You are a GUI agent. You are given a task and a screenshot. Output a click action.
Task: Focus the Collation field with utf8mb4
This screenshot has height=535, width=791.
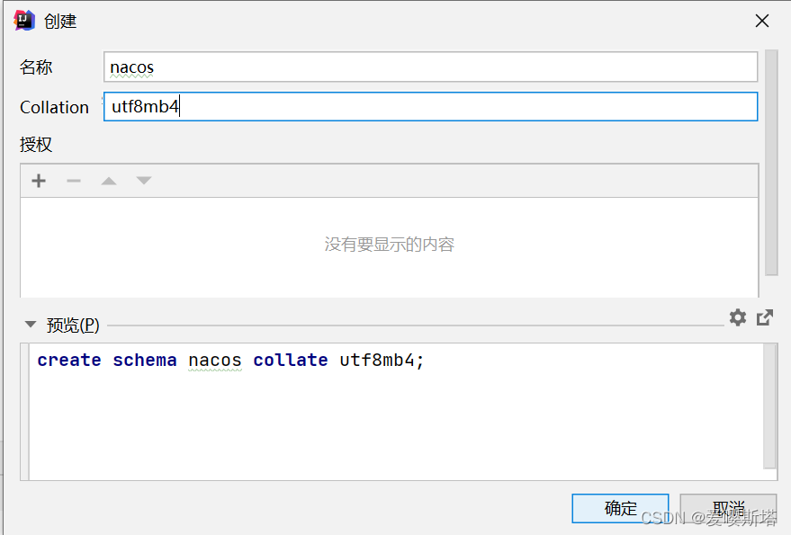(x=430, y=107)
